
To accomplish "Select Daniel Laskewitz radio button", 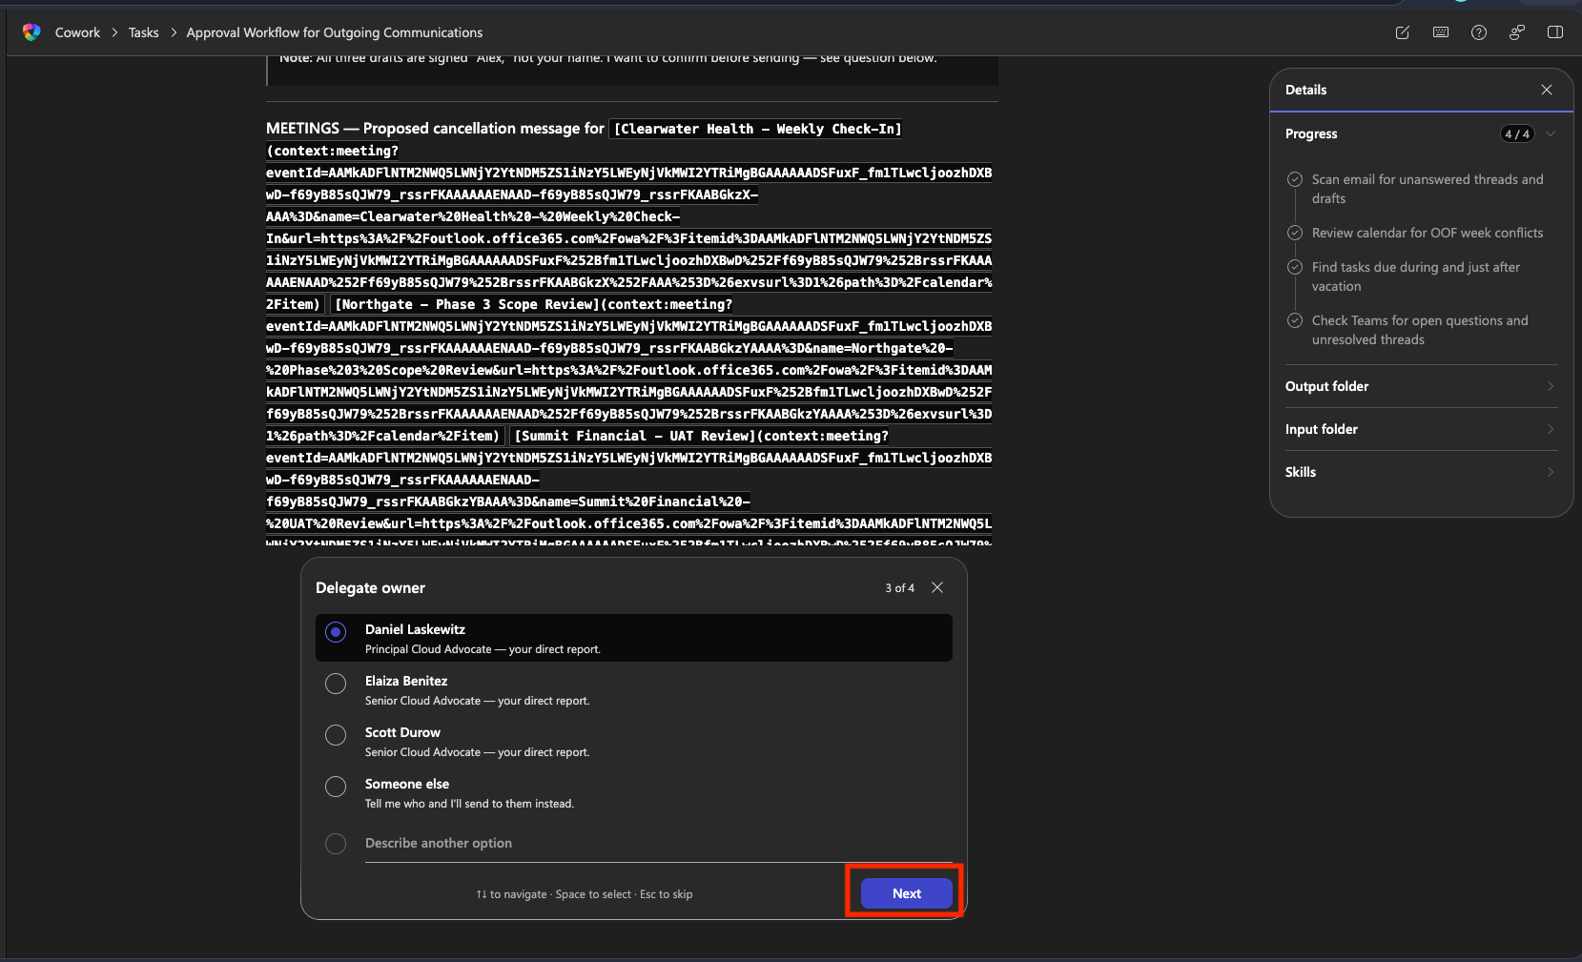I will tap(336, 632).
